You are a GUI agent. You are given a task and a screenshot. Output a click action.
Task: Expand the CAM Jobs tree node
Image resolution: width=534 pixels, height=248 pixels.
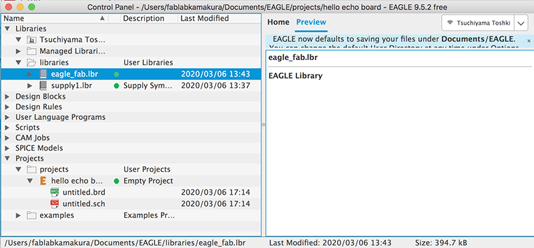[x=7, y=138]
